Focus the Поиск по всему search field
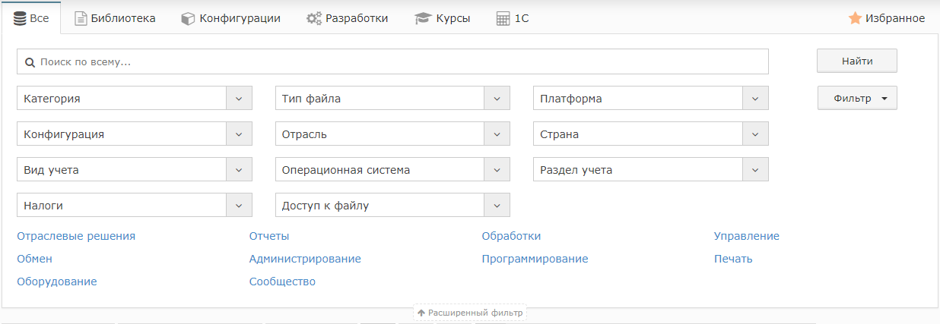 tap(392, 62)
